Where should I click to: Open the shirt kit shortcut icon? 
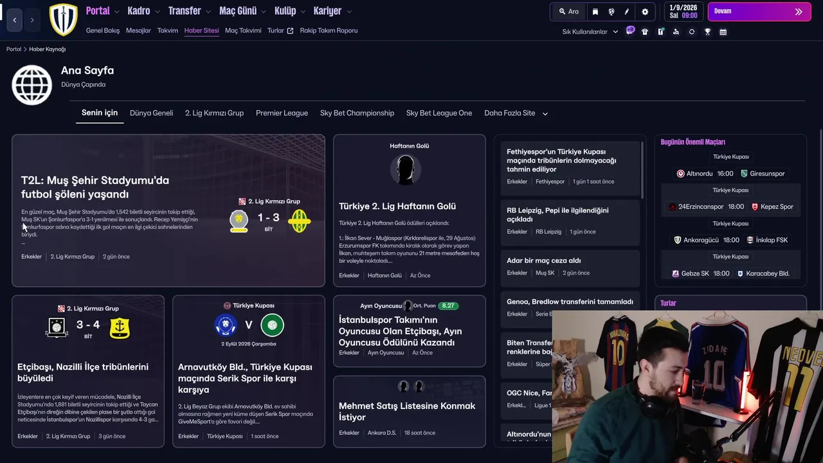pyautogui.click(x=645, y=32)
